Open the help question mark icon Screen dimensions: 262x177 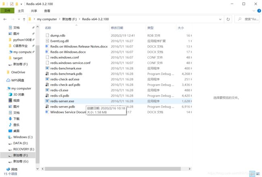click(x=259, y=11)
